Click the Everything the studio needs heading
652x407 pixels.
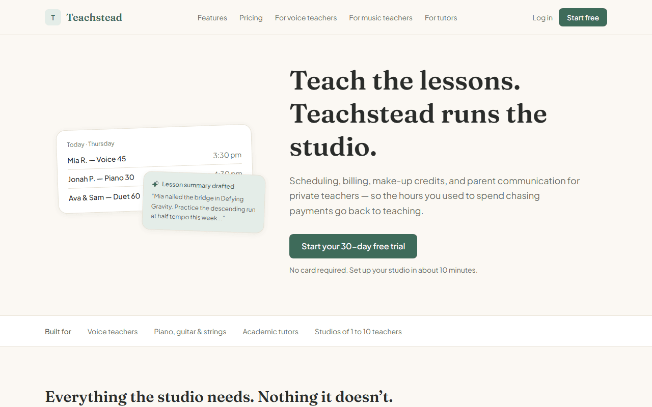click(x=219, y=397)
